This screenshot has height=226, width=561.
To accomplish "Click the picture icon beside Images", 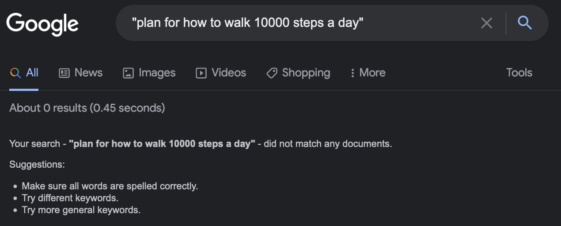I will (x=128, y=73).
